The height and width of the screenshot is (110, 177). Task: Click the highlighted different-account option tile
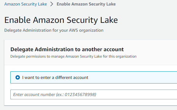click(x=94, y=77)
